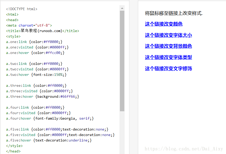Click the a.two:link rule line

tap(34, 64)
